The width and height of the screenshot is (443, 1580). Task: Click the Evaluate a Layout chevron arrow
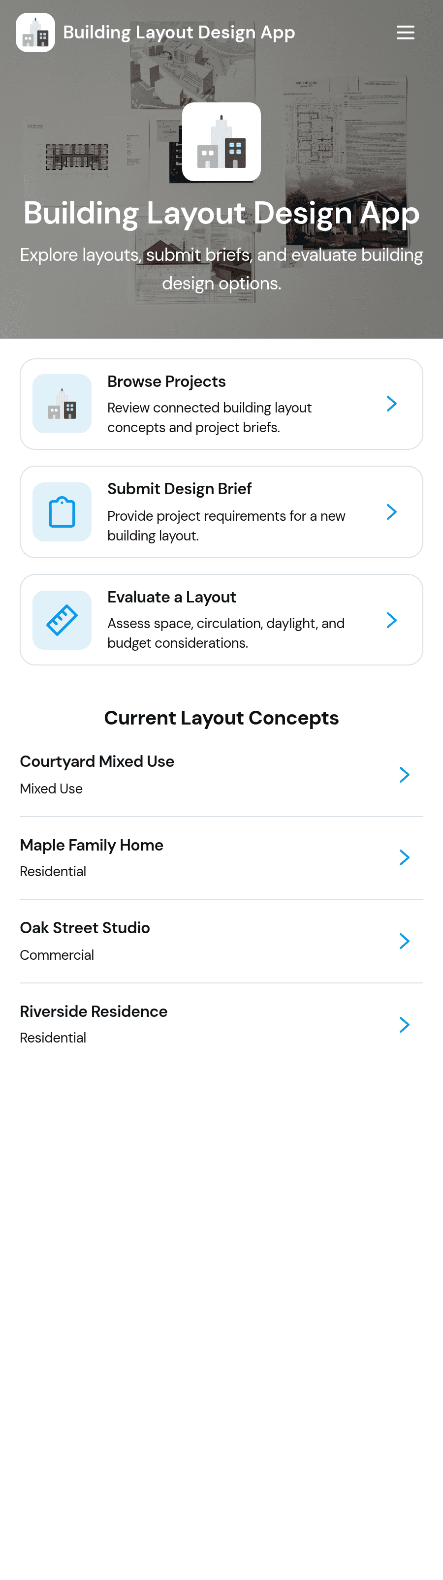(x=391, y=620)
